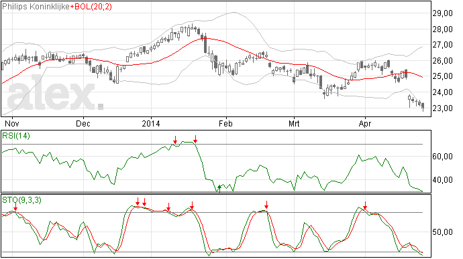
Task: Click the Nov date axis label
Action: click(x=12, y=123)
